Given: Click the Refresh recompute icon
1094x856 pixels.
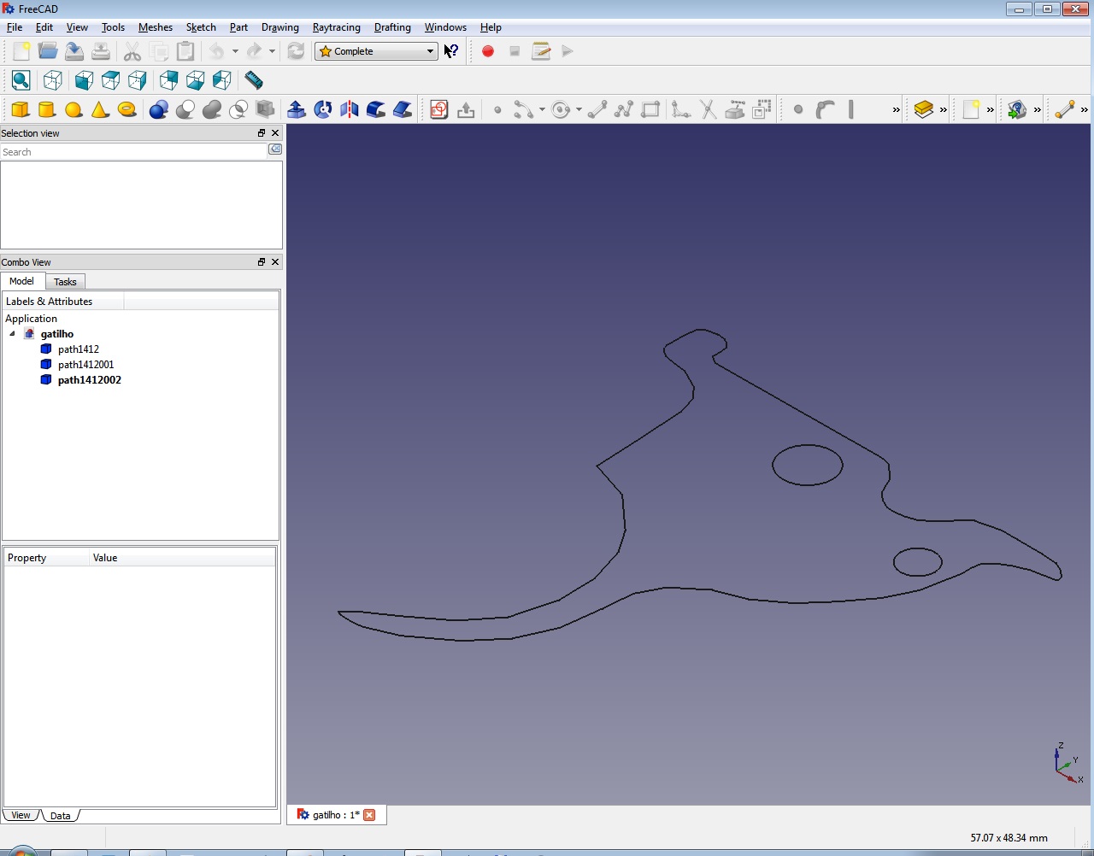Looking at the screenshot, I should coord(296,51).
